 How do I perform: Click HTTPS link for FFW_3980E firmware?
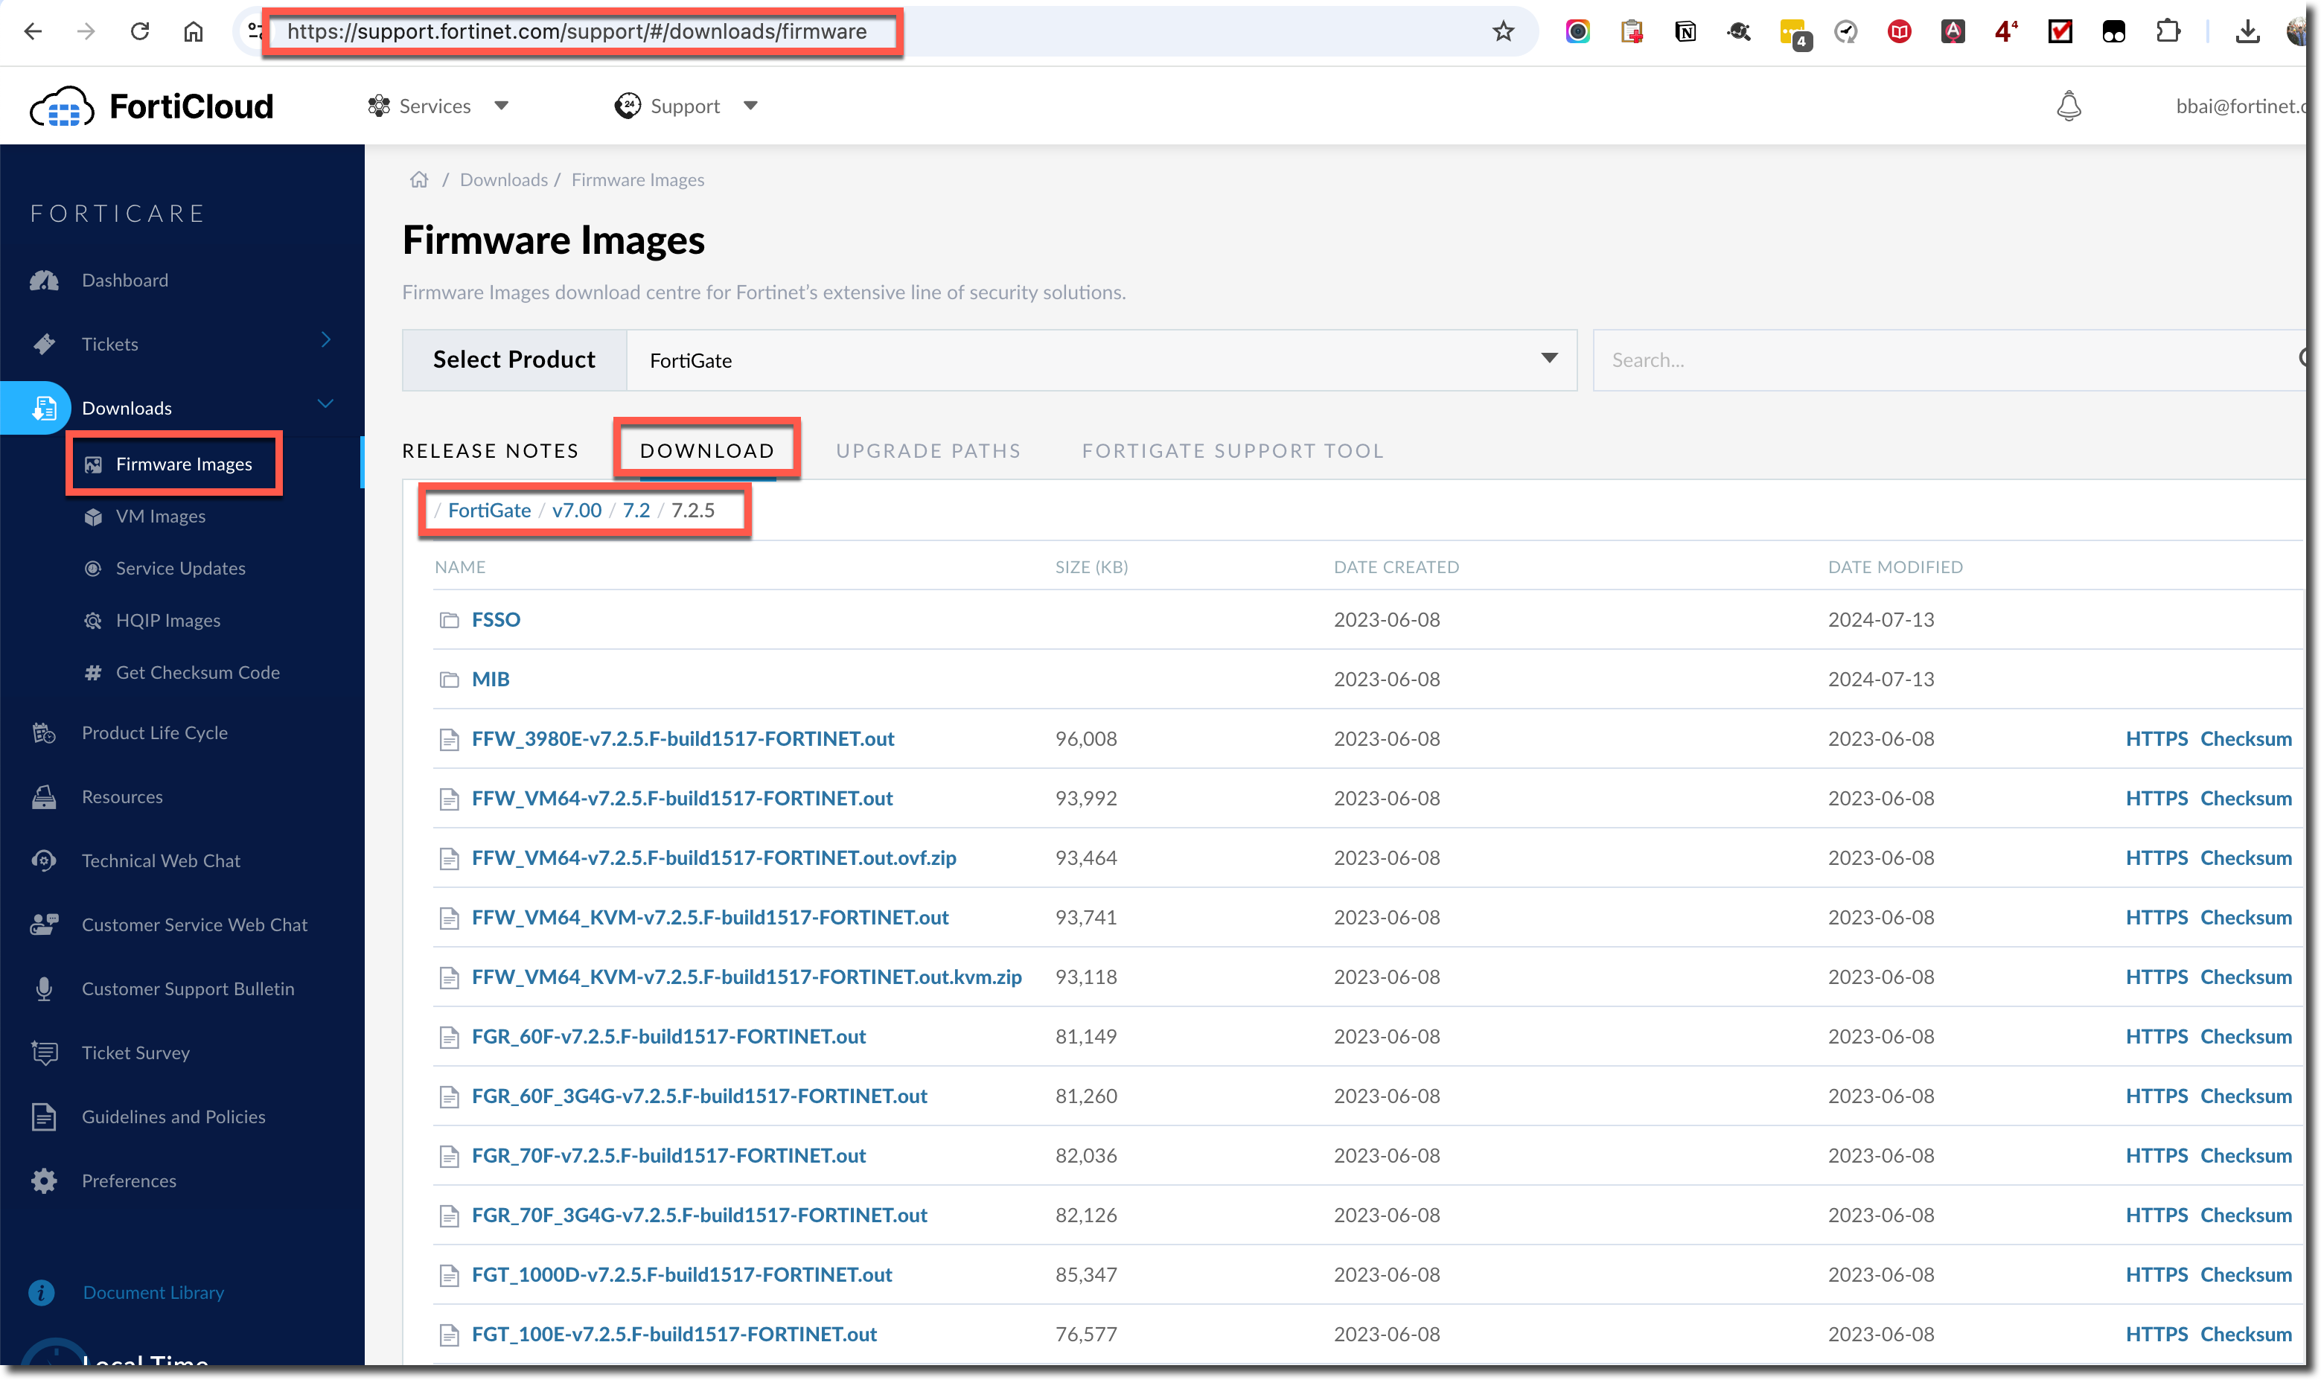click(2156, 738)
